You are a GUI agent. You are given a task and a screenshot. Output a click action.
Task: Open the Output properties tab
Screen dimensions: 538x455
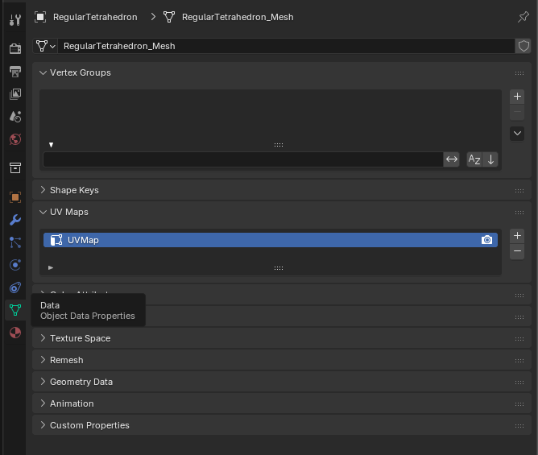point(14,72)
